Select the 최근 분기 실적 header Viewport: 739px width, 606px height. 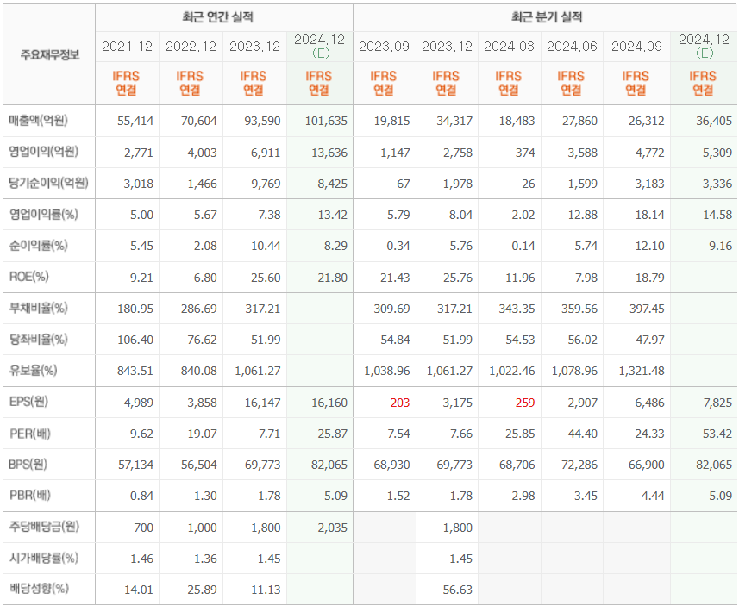point(547,17)
